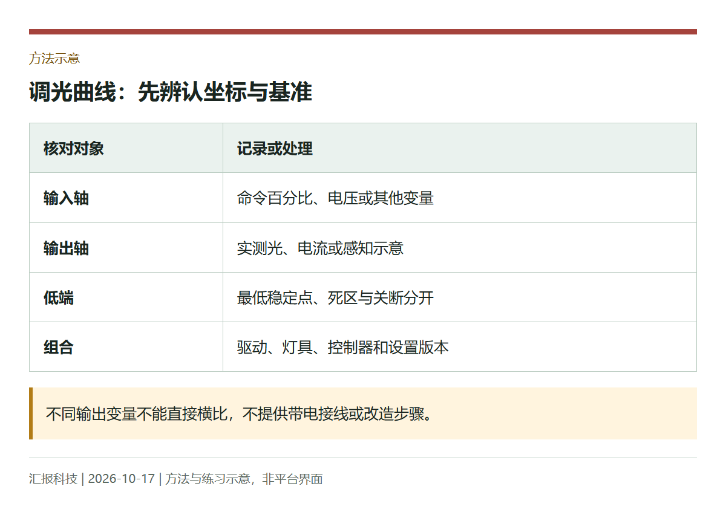Select the '组合' row label

(x=59, y=347)
